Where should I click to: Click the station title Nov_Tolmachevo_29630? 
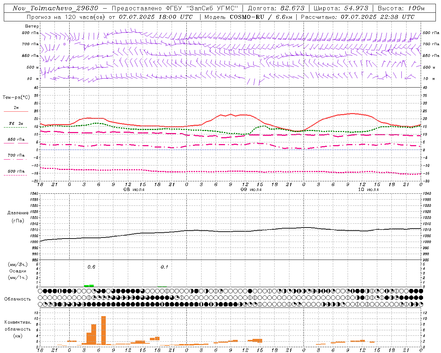click(x=55, y=8)
